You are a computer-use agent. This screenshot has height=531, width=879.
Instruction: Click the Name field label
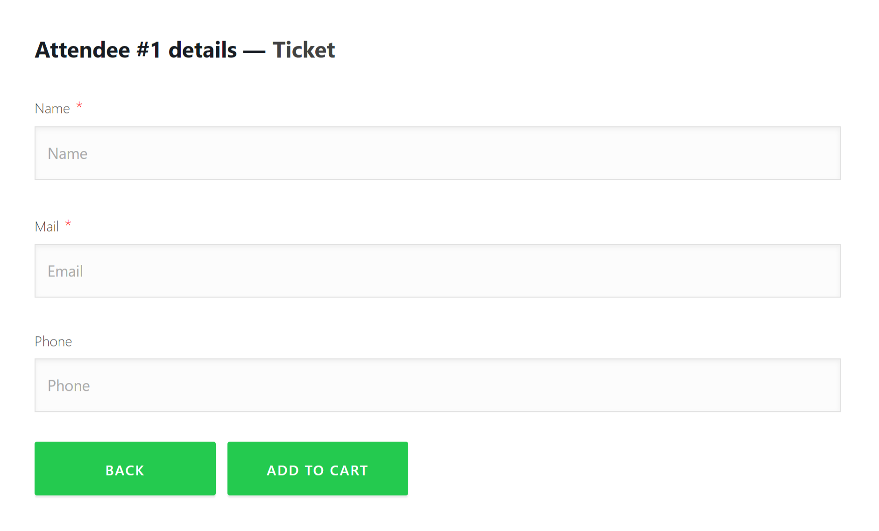pyautogui.click(x=52, y=108)
